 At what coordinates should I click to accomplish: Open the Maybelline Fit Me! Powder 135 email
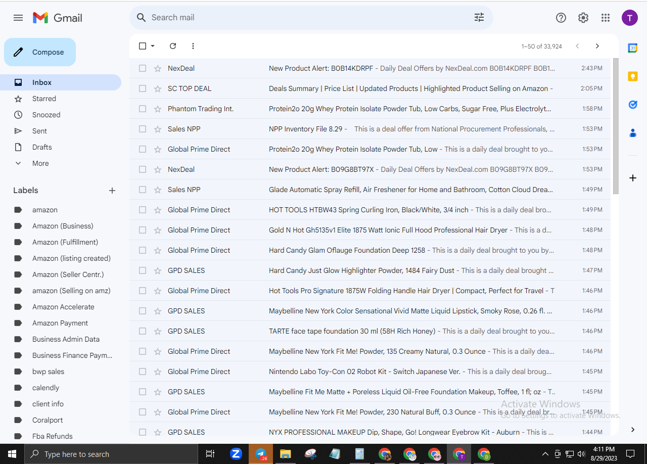pyautogui.click(x=370, y=351)
